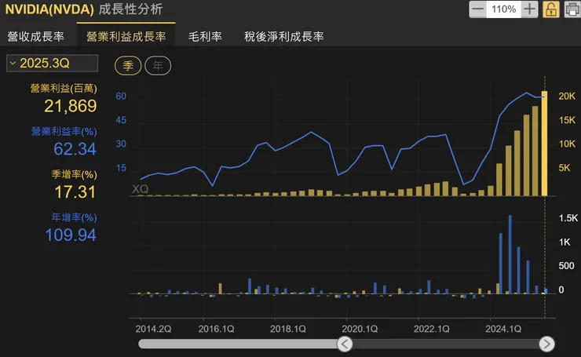Image resolution: width=581 pixels, height=357 pixels.
Task: Click the 10K right axis label
Action: 567,144
